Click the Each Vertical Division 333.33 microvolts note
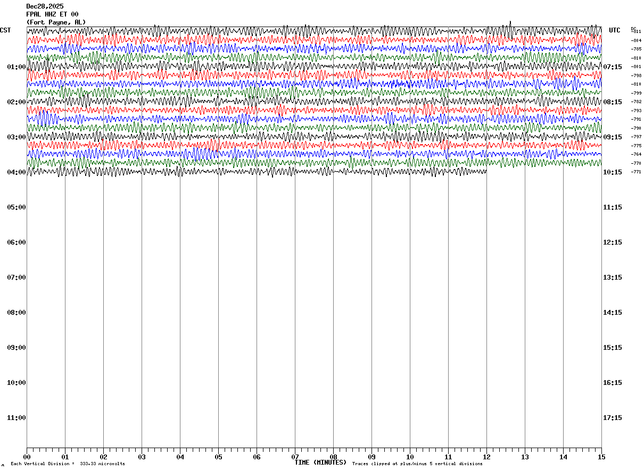 click(68, 464)
